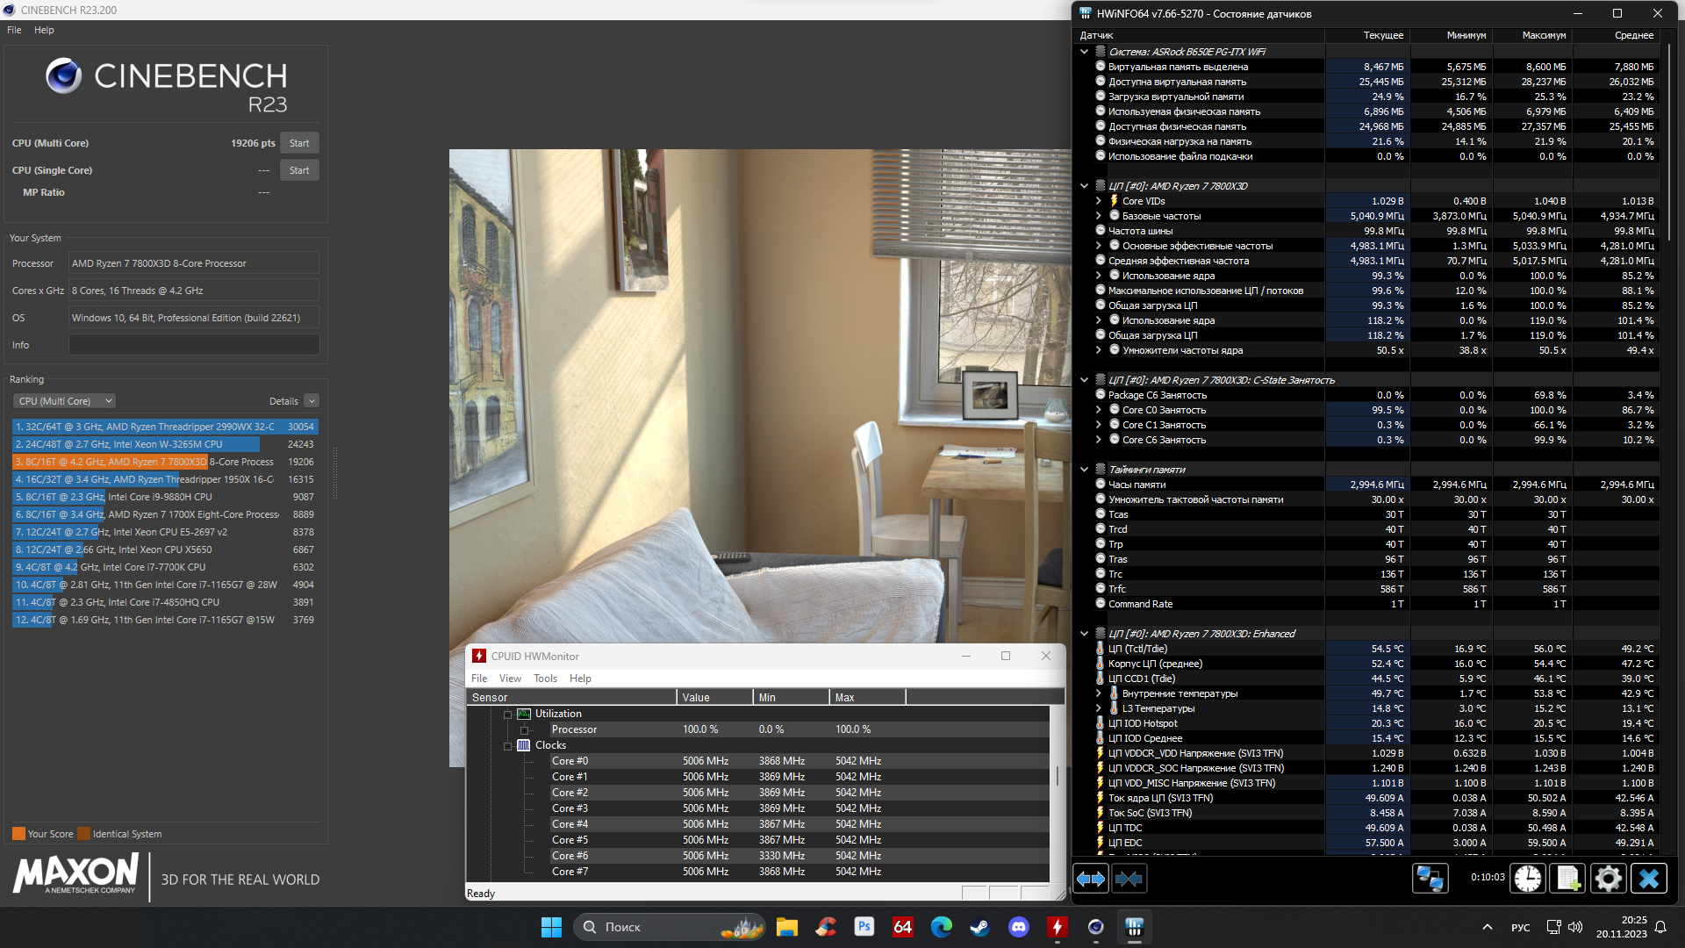Start the CPU Multi Core test
Image resolution: width=1685 pixels, height=948 pixels.
pos(299,143)
